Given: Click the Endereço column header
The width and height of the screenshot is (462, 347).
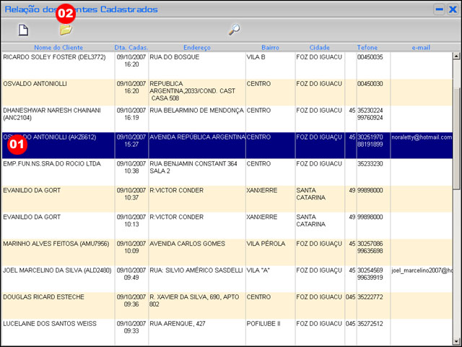Looking at the screenshot, I should pos(196,48).
